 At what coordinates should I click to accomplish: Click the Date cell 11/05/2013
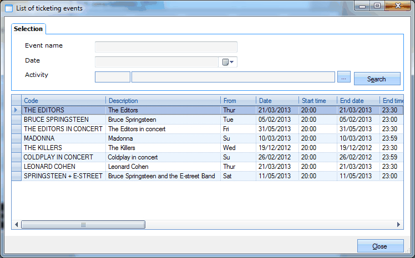click(277, 176)
